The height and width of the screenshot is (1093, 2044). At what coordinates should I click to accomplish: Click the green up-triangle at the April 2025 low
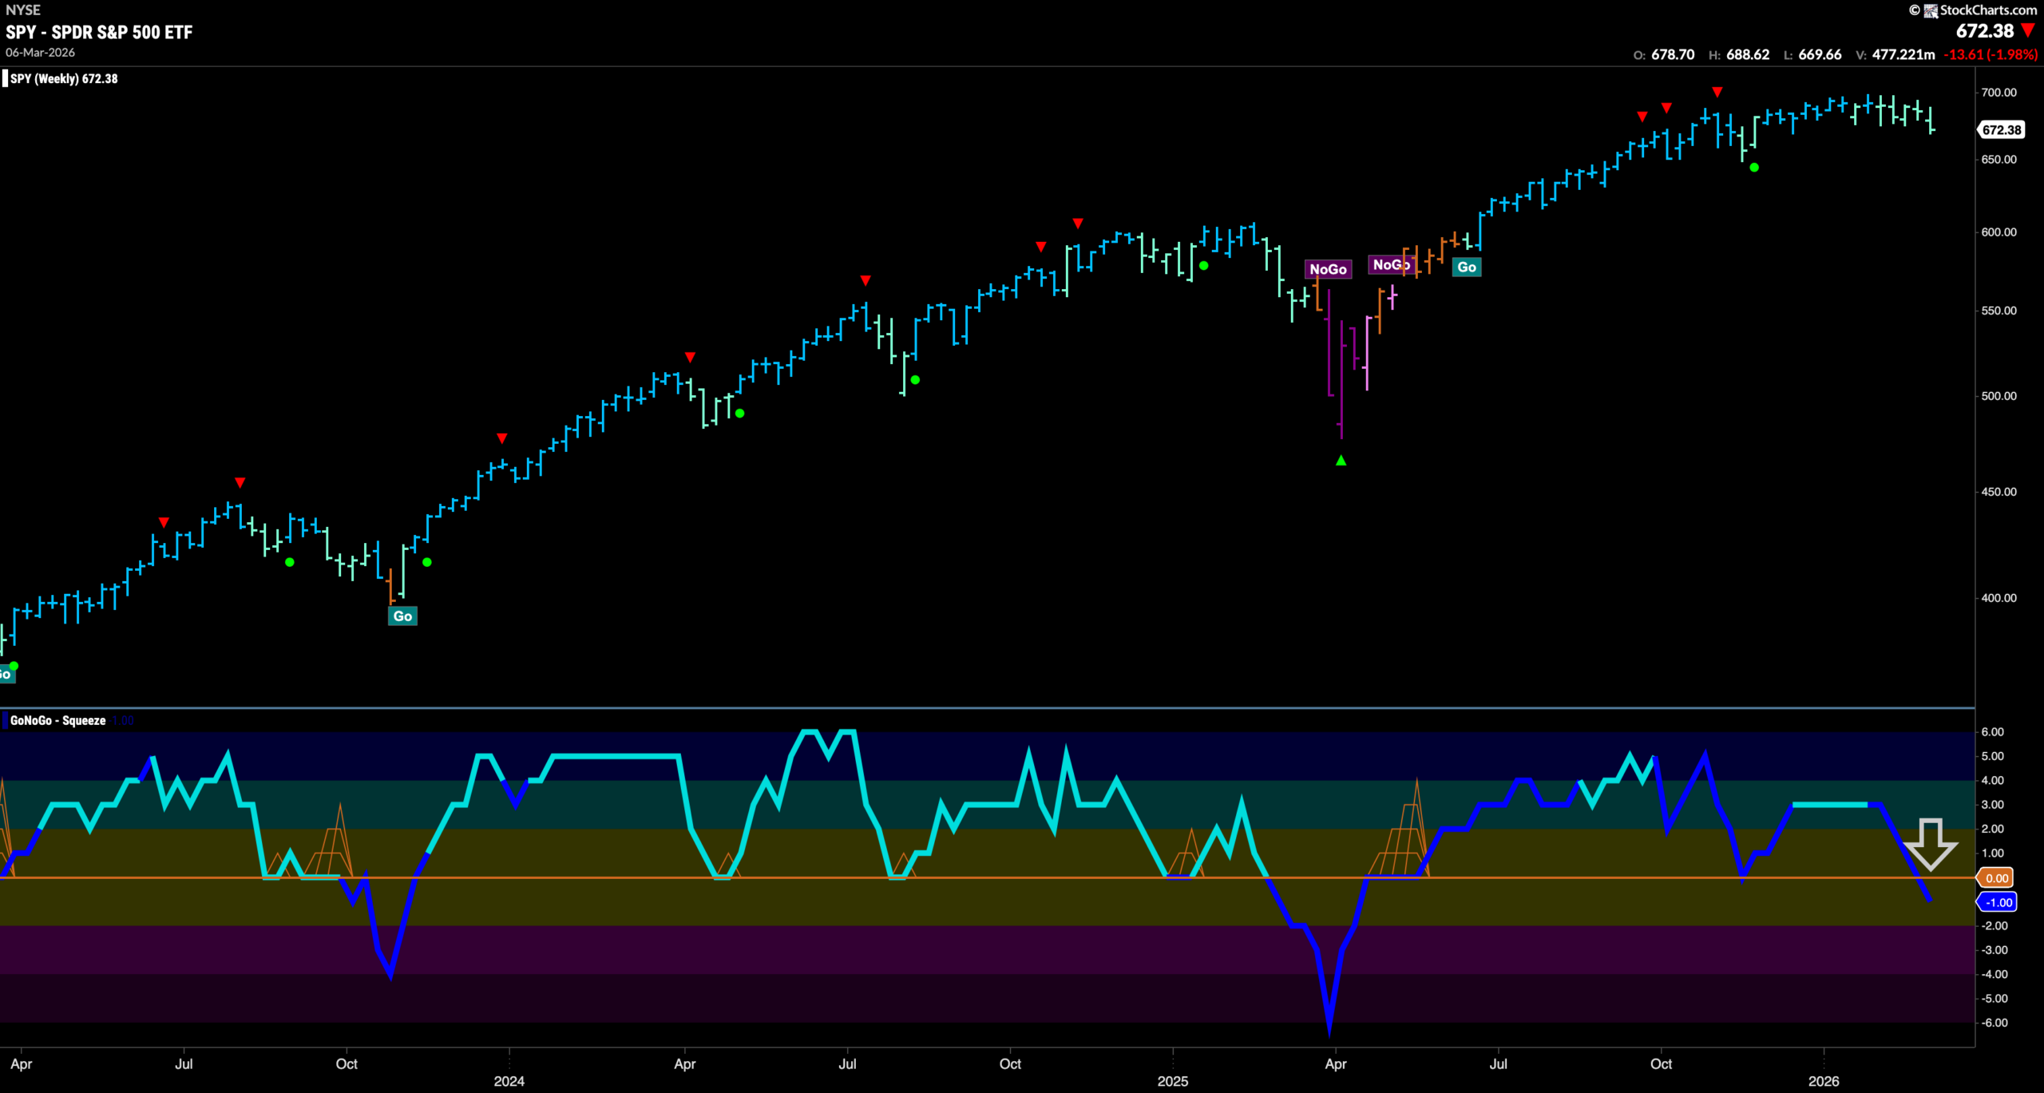click(x=1341, y=461)
